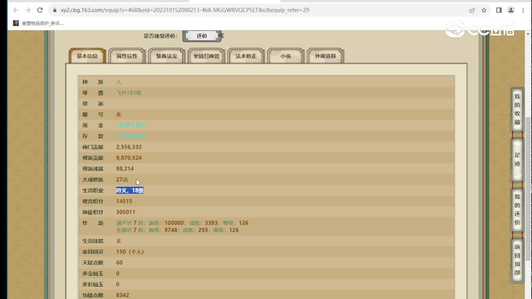The image size is (532, 299).
Task: Open the Chrome profile avatar
Action: point(511,10)
